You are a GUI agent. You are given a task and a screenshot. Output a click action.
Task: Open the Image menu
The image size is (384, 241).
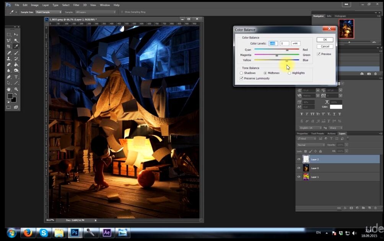point(34,5)
